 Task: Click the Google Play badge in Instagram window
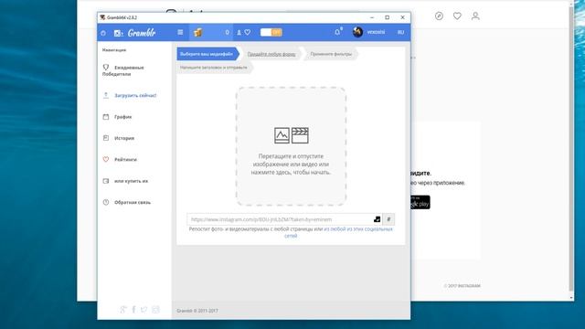coord(420,202)
